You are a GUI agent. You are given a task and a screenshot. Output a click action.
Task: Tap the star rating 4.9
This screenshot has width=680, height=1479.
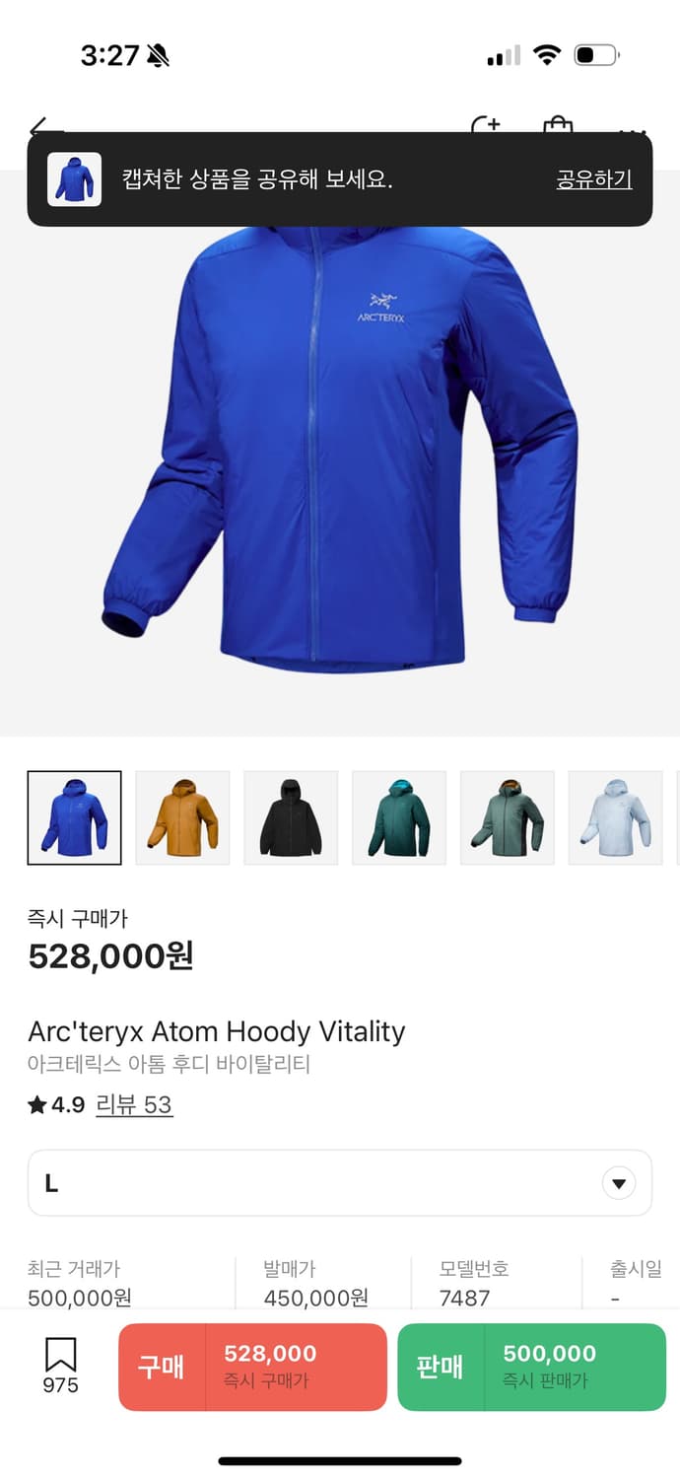click(x=56, y=1104)
